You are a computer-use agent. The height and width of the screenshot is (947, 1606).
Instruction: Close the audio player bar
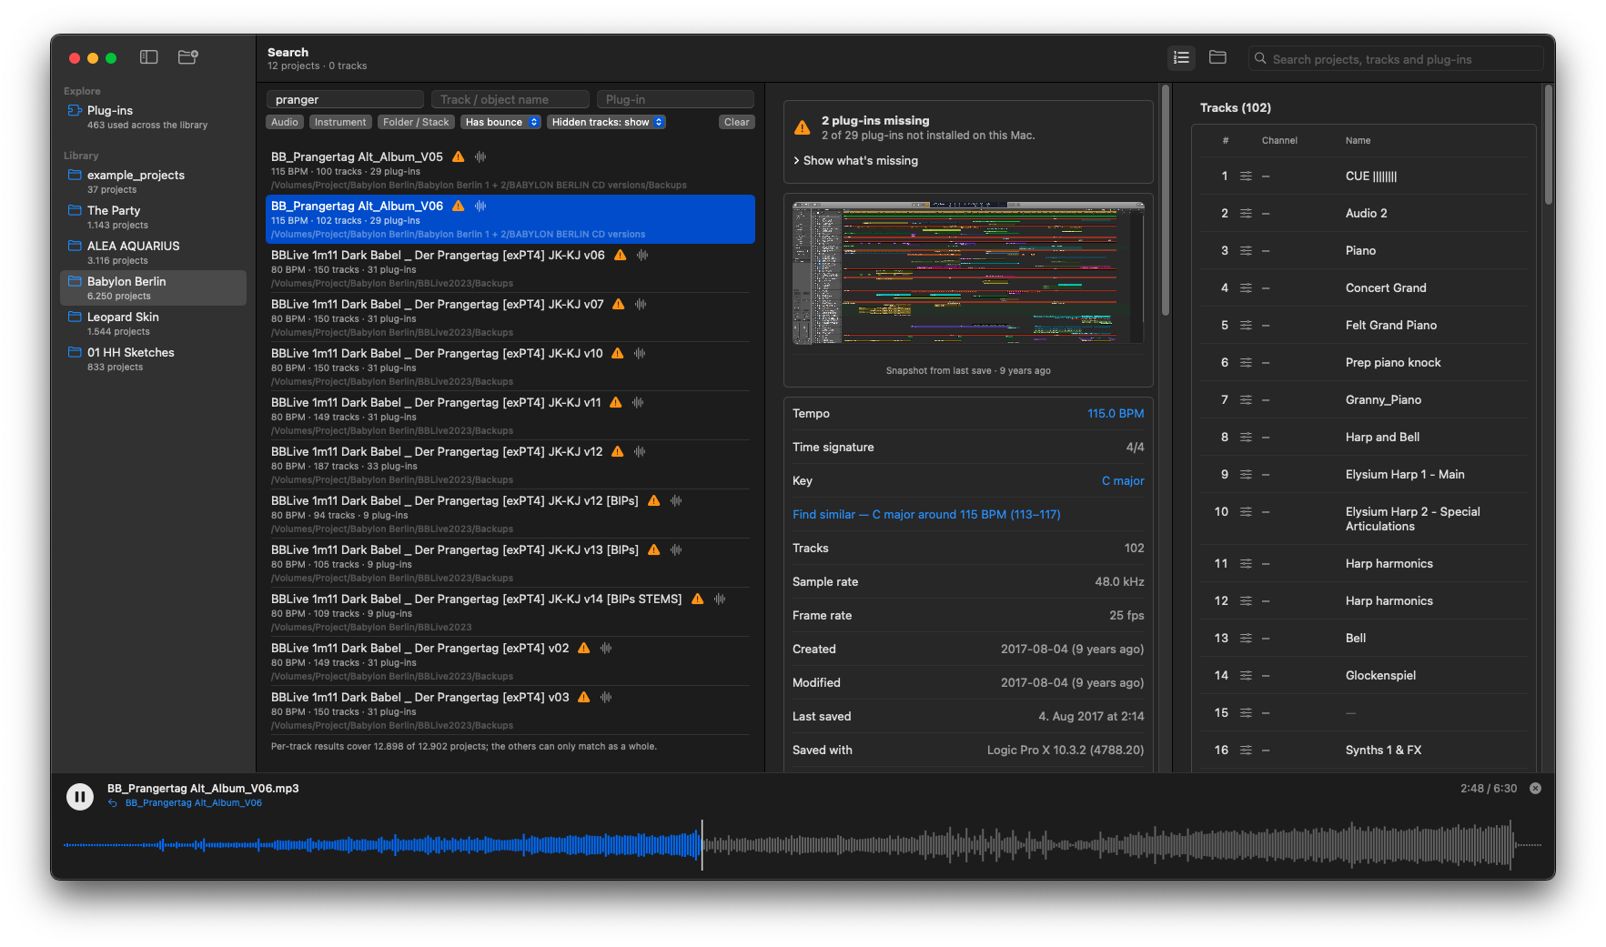1535,789
